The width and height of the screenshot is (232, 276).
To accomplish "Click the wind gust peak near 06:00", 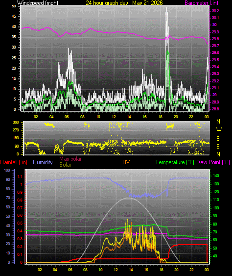I will (69, 50).
